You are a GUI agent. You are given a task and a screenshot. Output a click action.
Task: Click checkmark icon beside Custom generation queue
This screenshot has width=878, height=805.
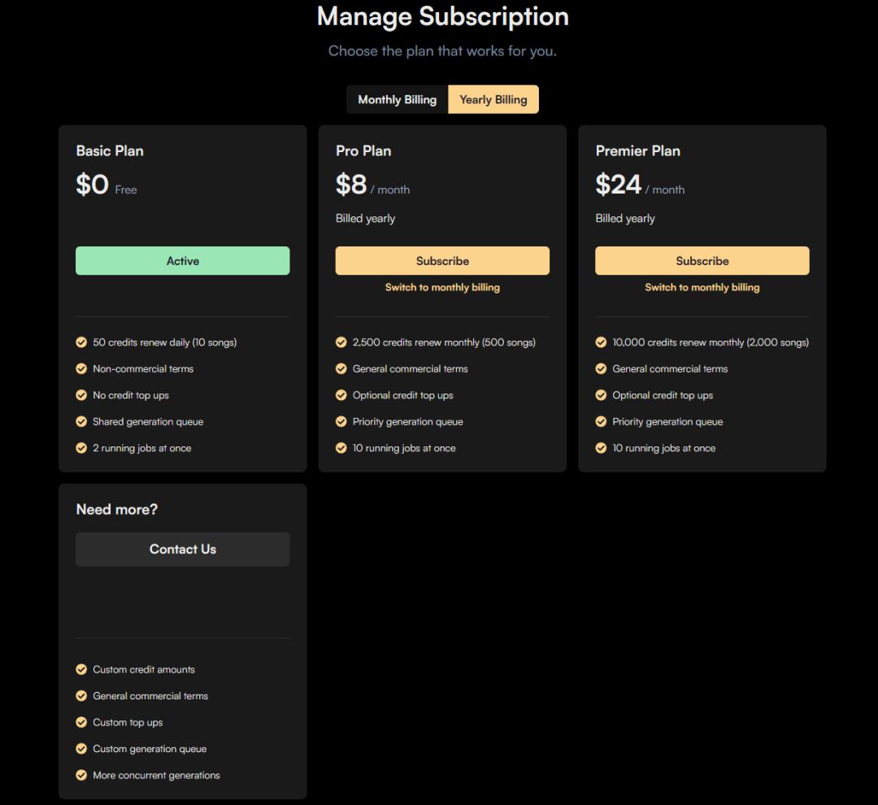pyautogui.click(x=81, y=748)
